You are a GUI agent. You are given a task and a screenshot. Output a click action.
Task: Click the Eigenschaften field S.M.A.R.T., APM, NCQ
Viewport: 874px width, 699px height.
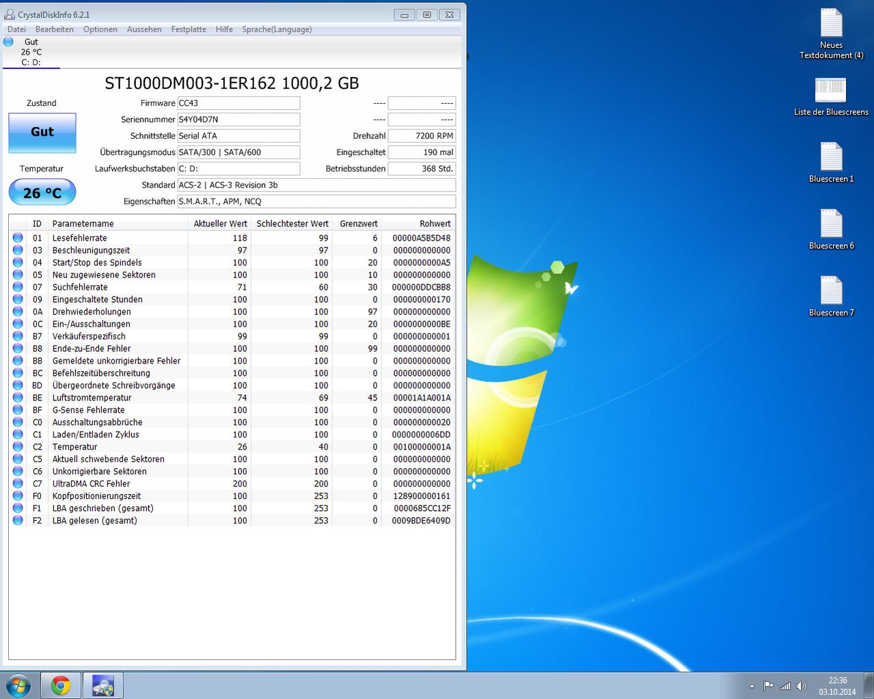tap(316, 202)
